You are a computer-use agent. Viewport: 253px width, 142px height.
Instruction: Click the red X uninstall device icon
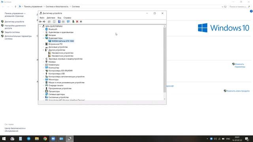tap(77, 22)
